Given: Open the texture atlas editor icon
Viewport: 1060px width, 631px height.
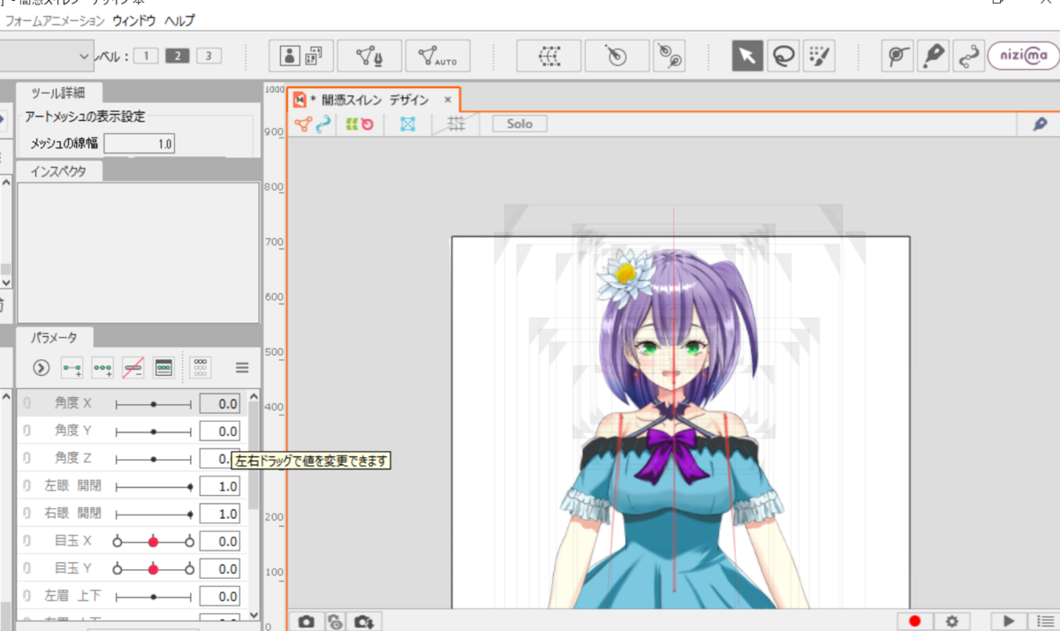Looking at the screenshot, I should pyautogui.click(x=301, y=56).
